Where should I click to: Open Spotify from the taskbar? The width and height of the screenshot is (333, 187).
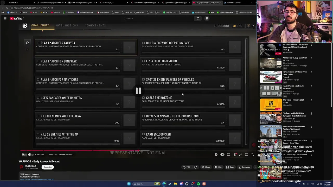198,184
